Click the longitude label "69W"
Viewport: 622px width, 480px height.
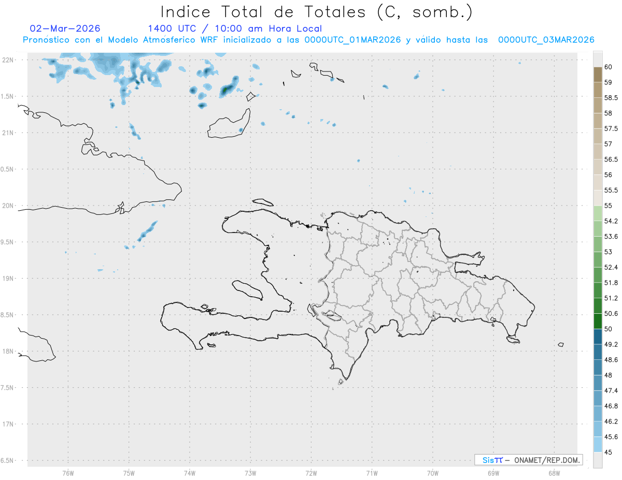[493, 473]
